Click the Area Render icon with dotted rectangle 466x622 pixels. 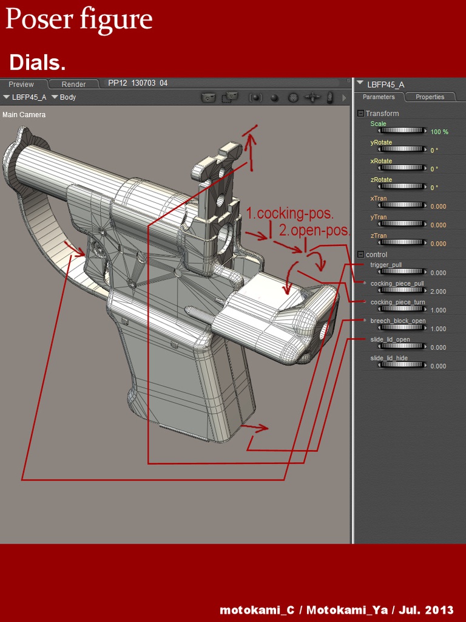tap(230, 97)
